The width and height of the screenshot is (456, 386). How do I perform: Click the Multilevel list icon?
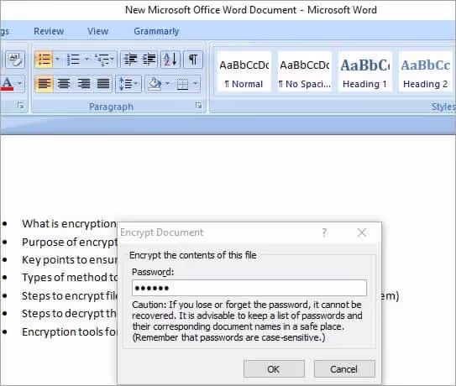[101, 60]
